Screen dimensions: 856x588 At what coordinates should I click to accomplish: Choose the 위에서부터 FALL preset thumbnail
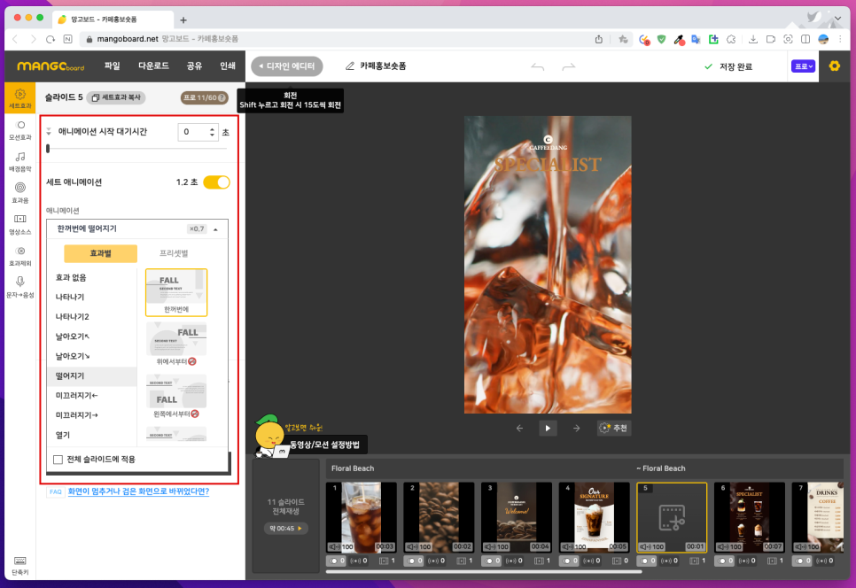coord(176,344)
